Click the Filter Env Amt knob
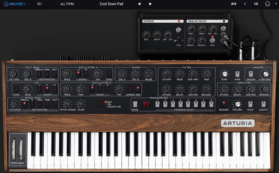The height and width of the screenshot is (173, 279). pyautogui.click(x=193, y=74)
